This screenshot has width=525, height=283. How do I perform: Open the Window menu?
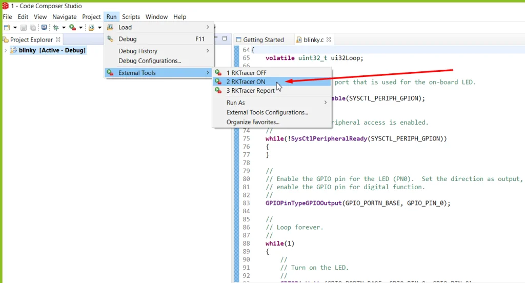coord(156,17)
